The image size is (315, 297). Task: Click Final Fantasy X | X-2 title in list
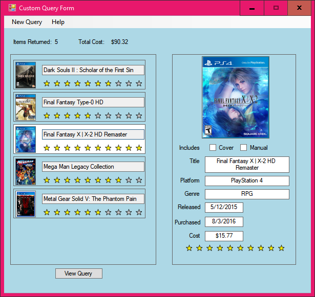click(x=93, y=134)
